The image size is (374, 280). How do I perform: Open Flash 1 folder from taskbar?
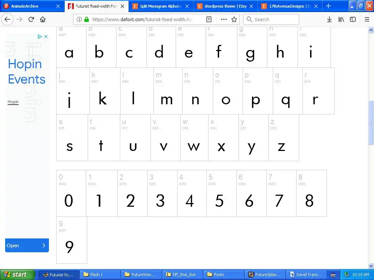(x=100, y=275)
